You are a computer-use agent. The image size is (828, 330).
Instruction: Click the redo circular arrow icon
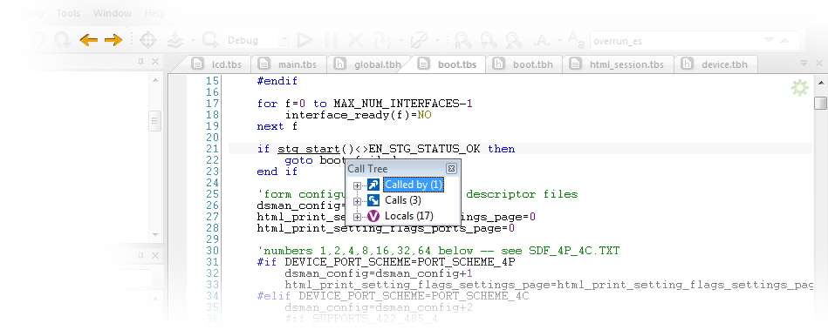pos(62,40)
